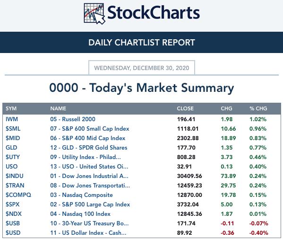Click the $COMPQ symbol link

click(18, 195)
